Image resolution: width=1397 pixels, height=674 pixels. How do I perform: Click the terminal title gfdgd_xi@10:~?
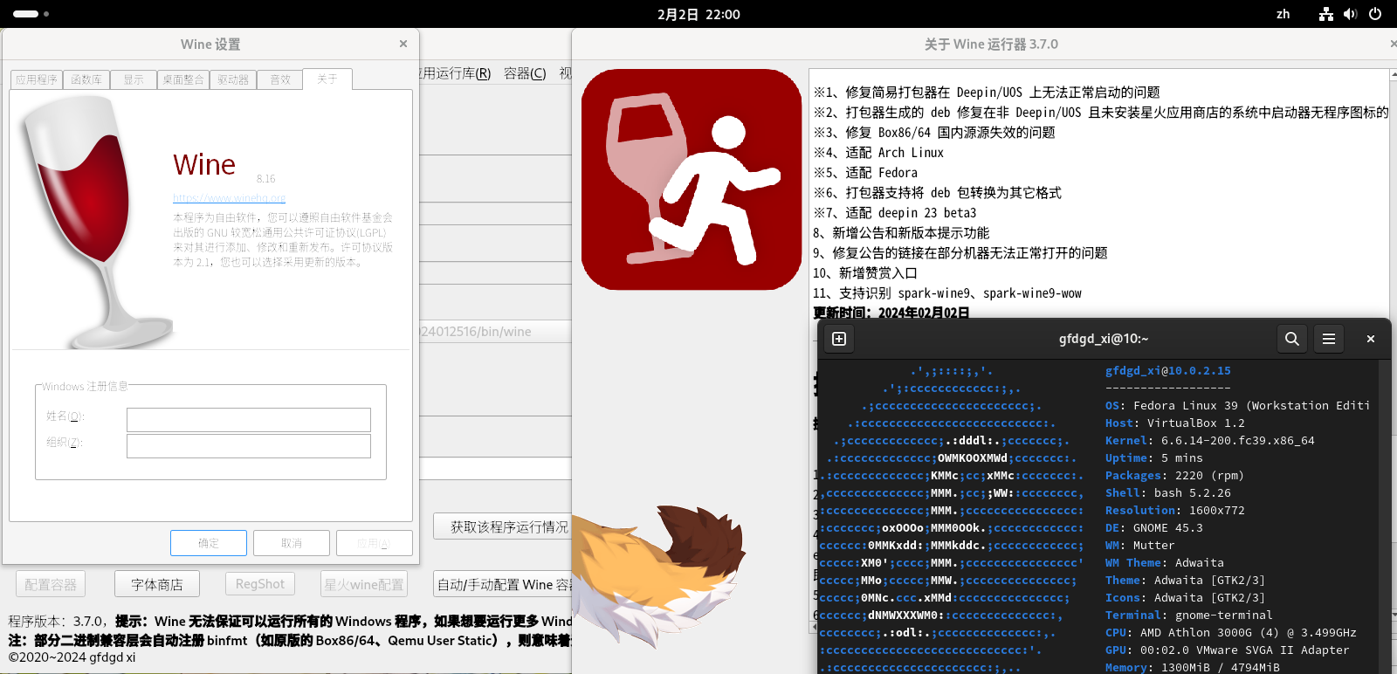tap(1104, 339)
